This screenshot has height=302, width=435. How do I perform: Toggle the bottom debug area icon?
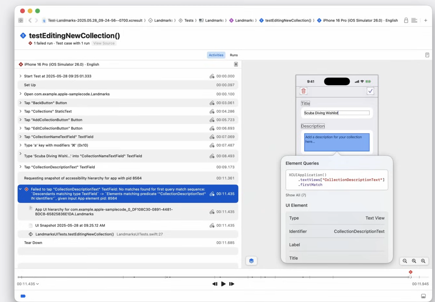(x=423, y=296)
